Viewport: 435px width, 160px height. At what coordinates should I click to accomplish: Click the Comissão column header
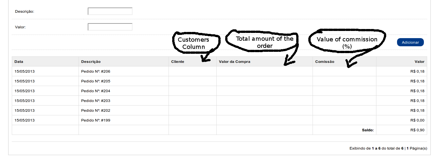[344, 62]
